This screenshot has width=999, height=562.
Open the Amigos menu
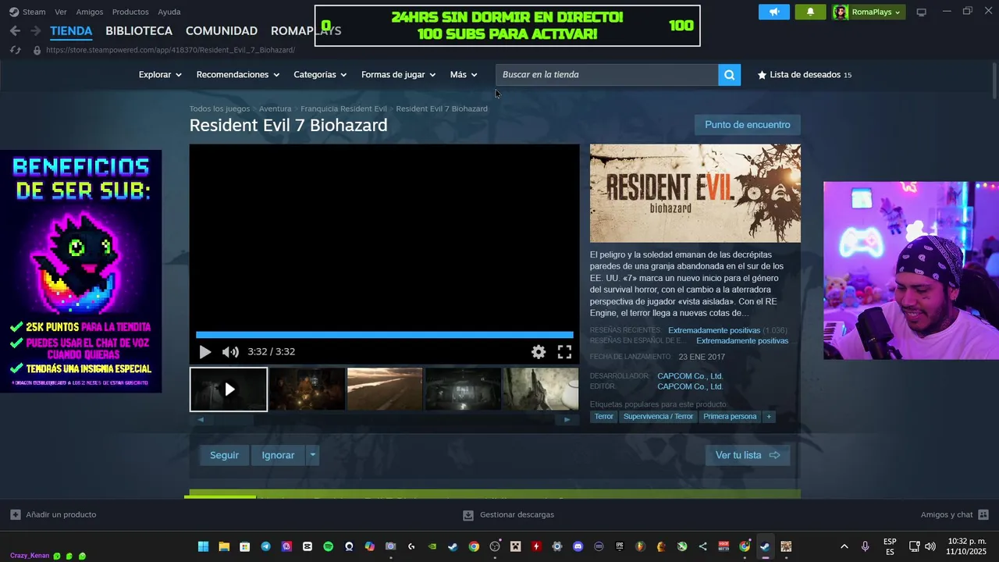click(90, 12)
